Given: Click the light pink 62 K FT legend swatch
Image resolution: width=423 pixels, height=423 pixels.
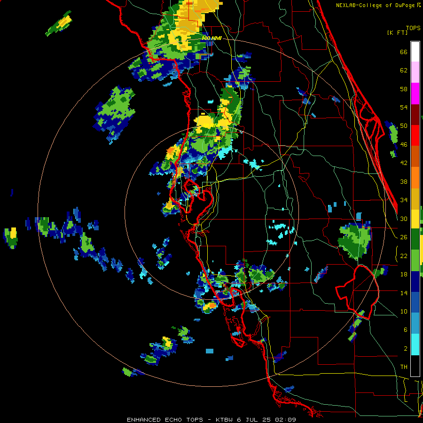Looking at the screenshot, I should tap(415, 72).
